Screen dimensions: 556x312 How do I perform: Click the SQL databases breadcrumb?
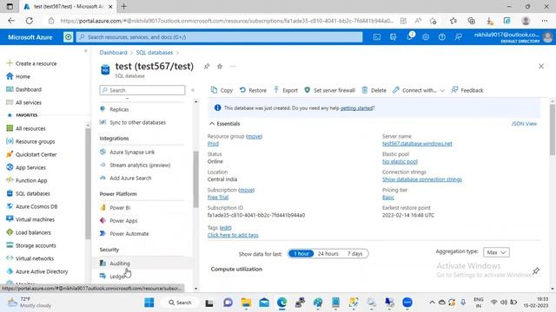(x=155, y=52)
